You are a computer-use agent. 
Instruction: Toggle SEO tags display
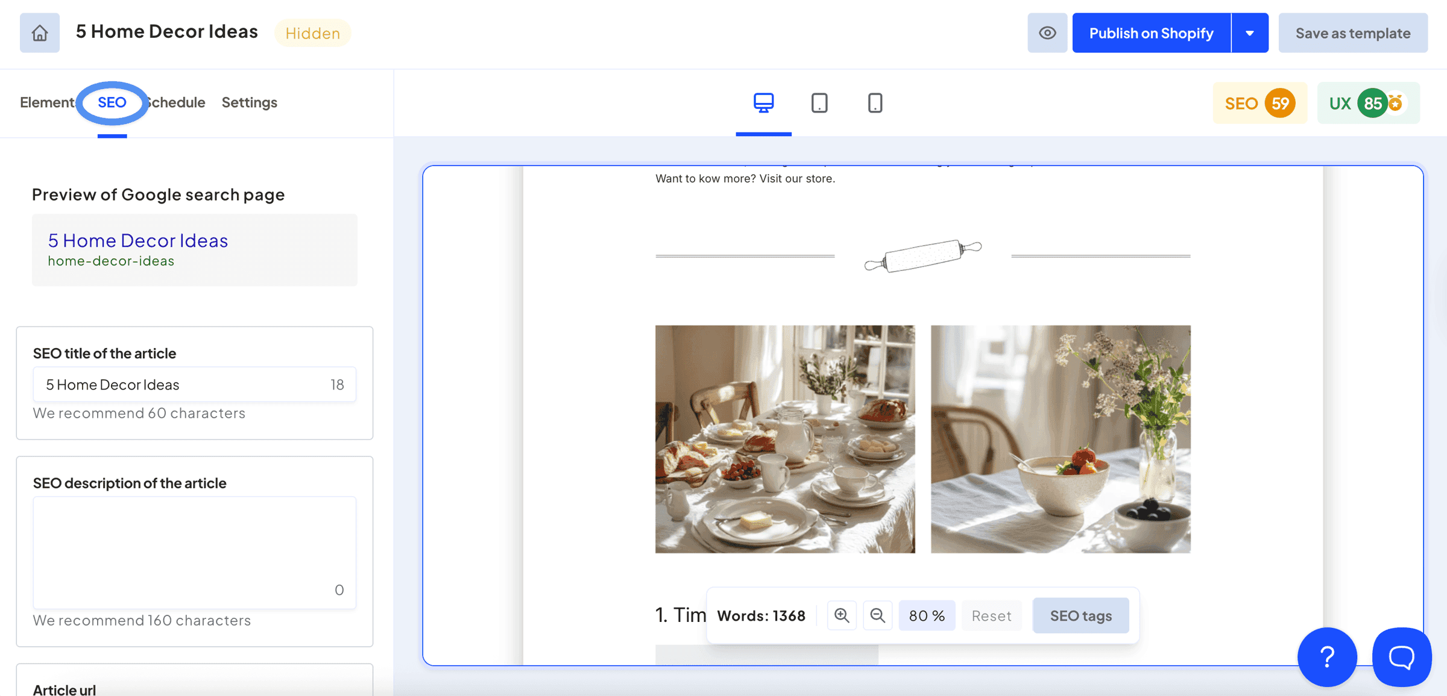tap(1080, 615)
